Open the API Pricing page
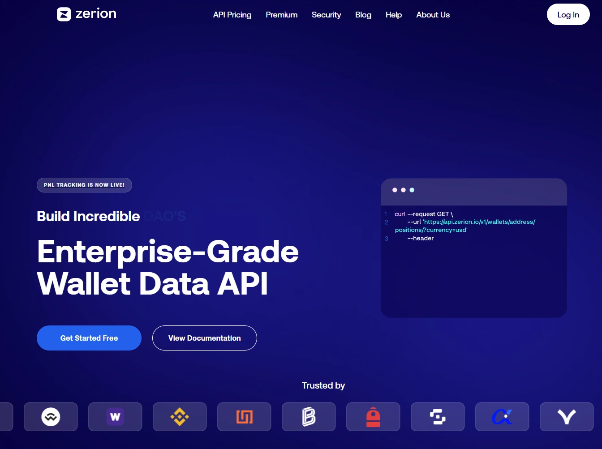 coord(232,15)
